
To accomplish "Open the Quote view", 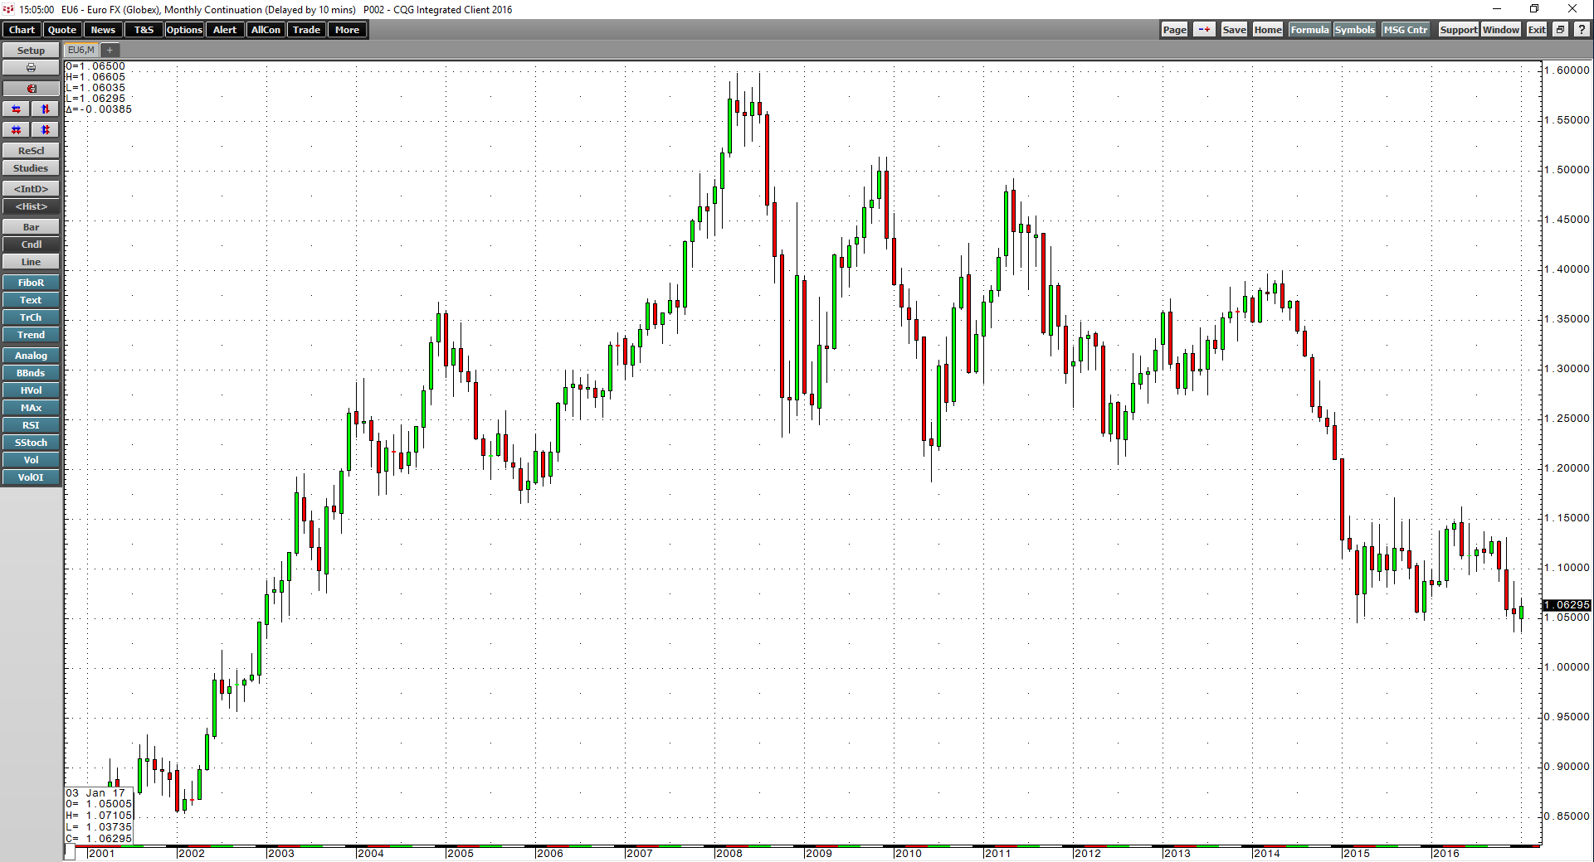I will point(62,30).
